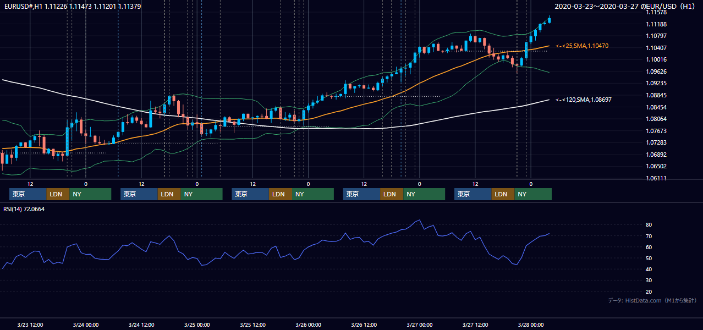Click price axis value 1.06892
The height and width of the screenshot is (330, 703).
(x=656, y=155)
